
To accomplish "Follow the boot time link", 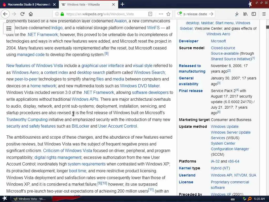I will click(78, 171).
